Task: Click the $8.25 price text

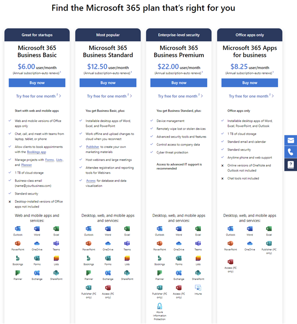Action: point(239,66)
